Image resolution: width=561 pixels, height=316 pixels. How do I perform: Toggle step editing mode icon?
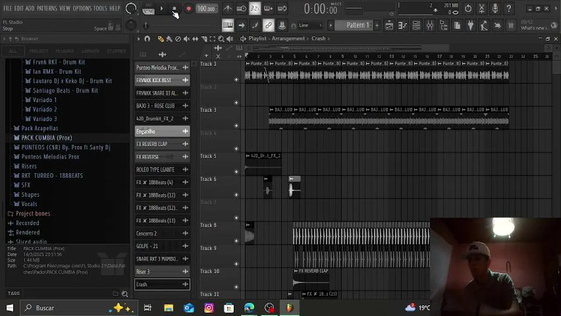pos(255,25)
